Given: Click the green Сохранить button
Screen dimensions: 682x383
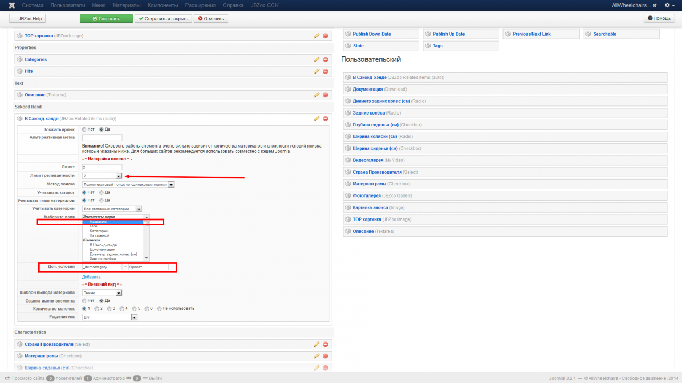Looking at the screenshot, I should pyautogui.click(x=107, y=19).
